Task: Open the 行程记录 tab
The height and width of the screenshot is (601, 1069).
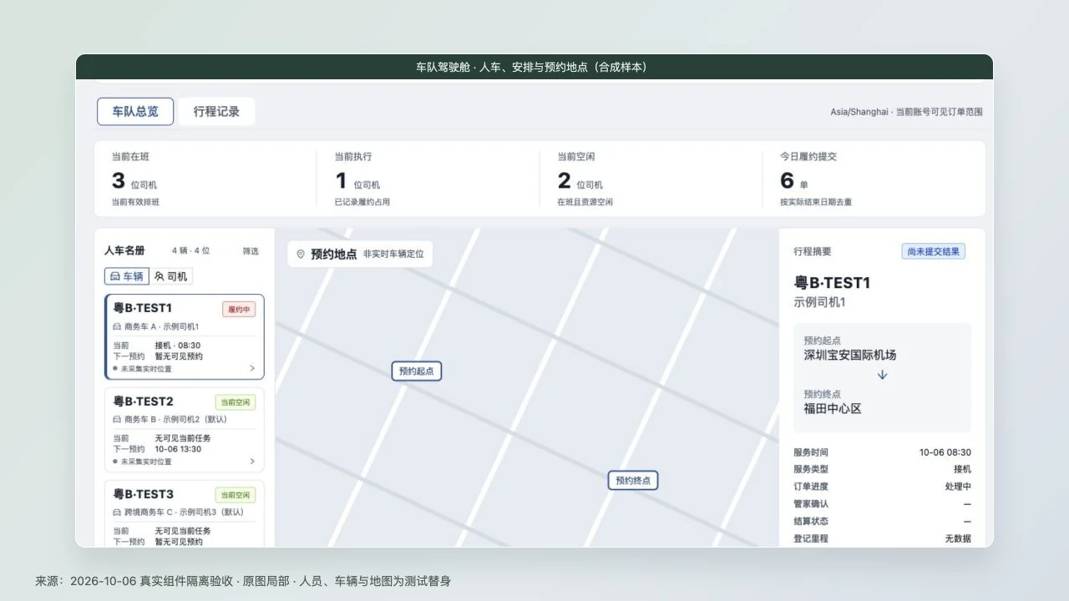Action: click(216, 111)
